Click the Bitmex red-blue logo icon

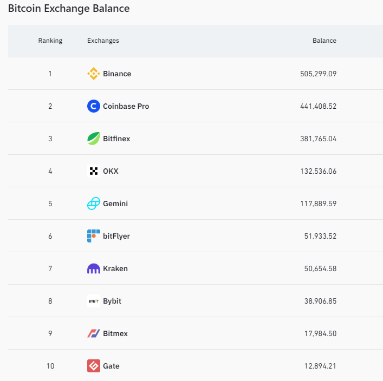coord(94,333)
